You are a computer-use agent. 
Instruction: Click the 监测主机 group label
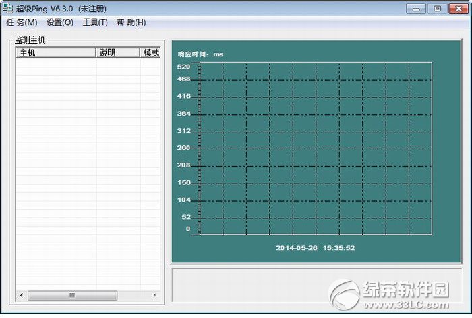click(30, 40)
